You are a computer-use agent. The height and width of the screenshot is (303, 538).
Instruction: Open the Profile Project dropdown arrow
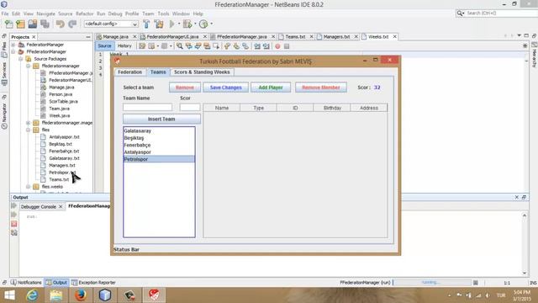[211, 24]
